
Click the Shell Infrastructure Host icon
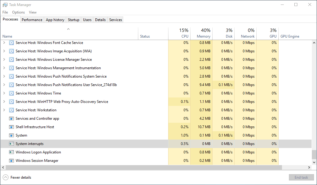[11, 127]
